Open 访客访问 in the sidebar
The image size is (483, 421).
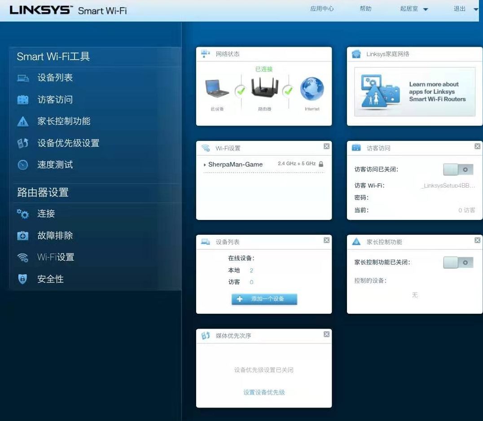coord(55,100)
